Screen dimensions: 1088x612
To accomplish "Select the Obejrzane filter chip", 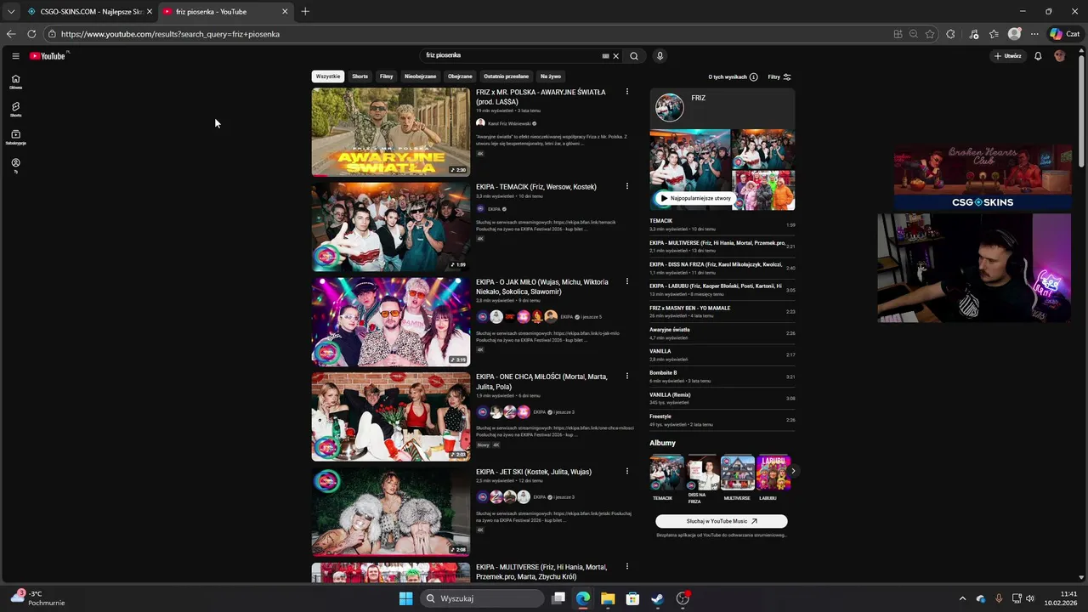I will coord(460,76).
